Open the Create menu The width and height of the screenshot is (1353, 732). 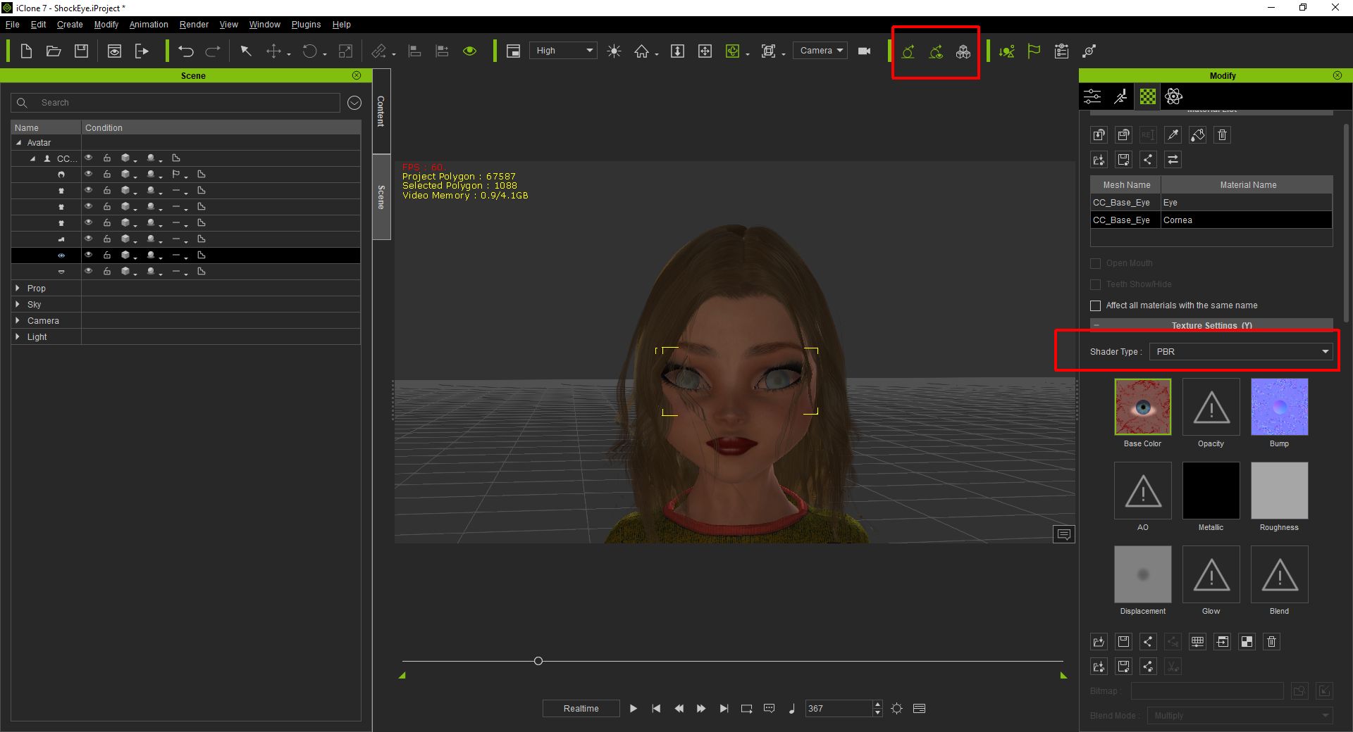[70, 24]
